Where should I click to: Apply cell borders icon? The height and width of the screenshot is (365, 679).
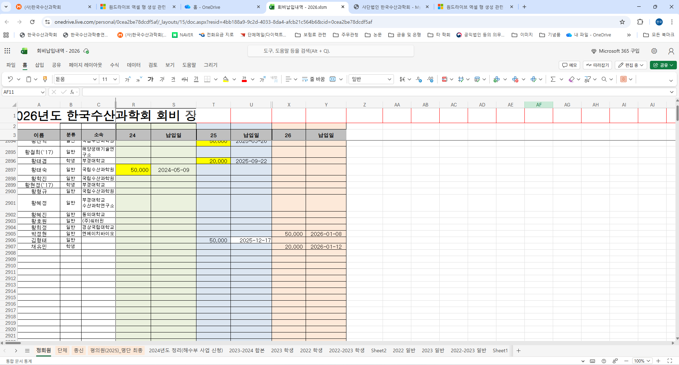207,79
